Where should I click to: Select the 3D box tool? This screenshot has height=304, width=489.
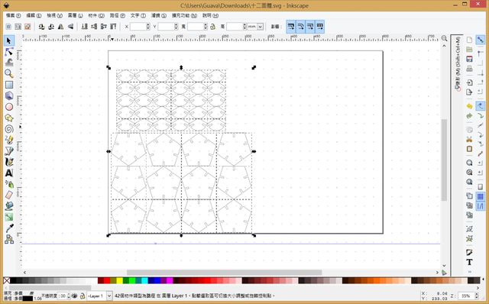pos(9,95)
